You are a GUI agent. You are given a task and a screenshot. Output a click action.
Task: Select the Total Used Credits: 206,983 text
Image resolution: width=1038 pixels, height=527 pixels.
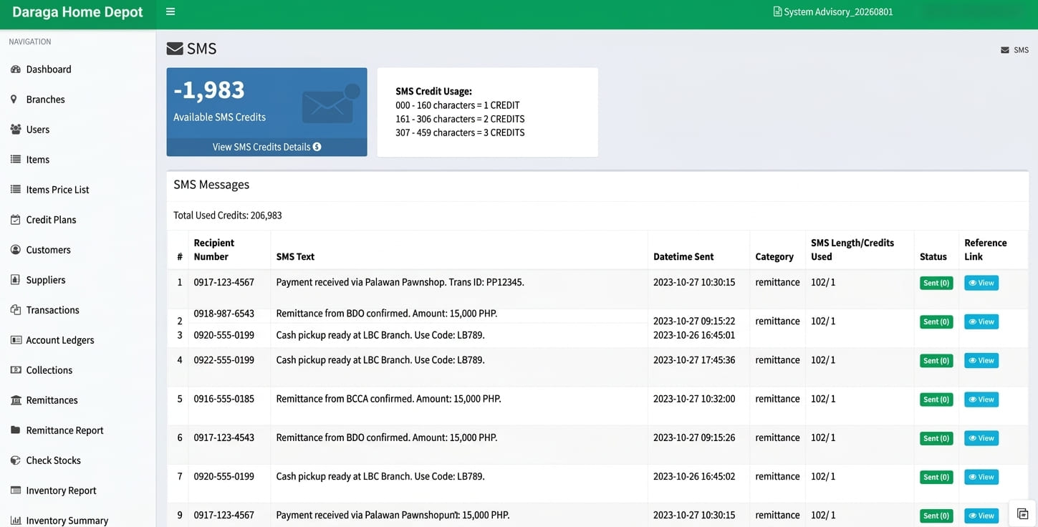click(x=228, y=215)
